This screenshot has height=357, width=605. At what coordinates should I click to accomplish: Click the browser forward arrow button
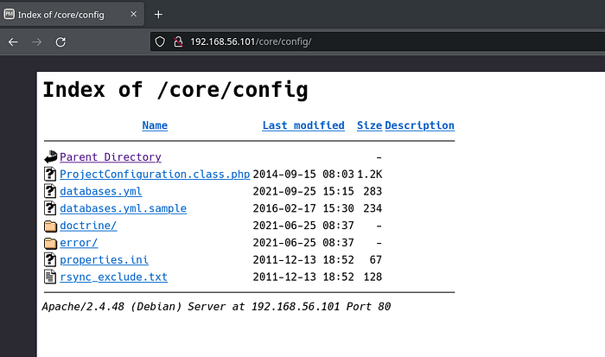[x=36, y=41]
